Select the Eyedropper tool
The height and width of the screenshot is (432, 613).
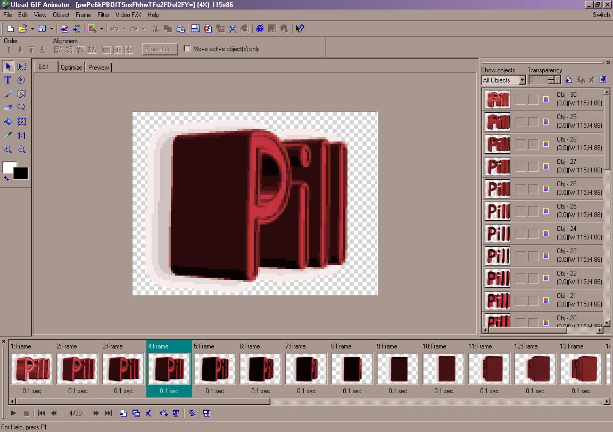(8, 136)
